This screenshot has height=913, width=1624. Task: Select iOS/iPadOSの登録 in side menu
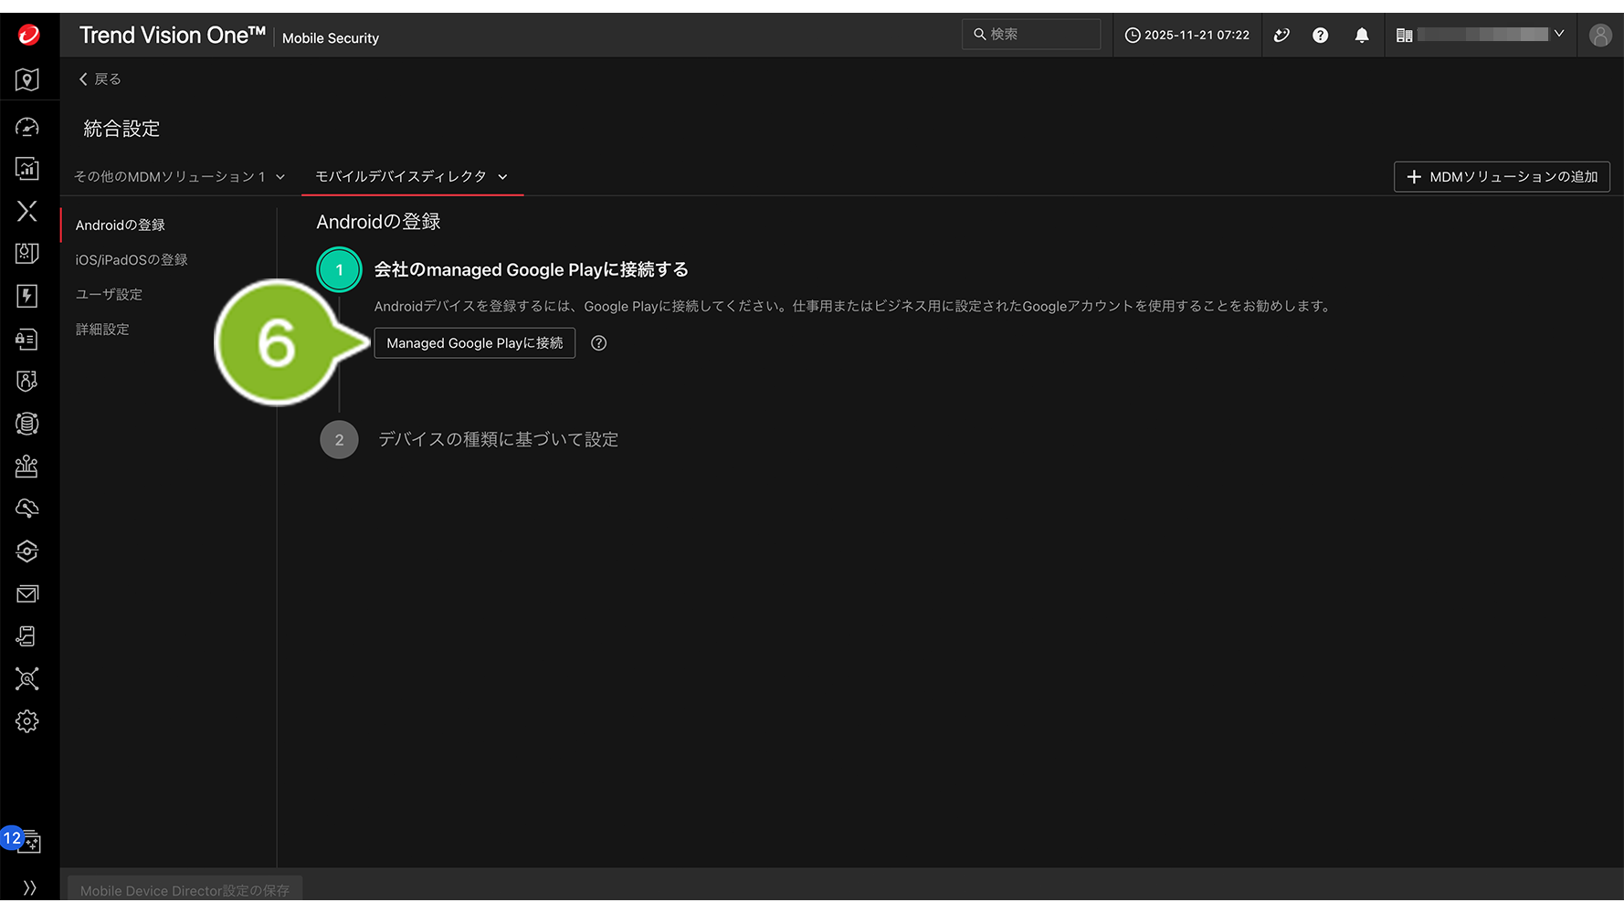pyautogui.click(x=132, y=260)
